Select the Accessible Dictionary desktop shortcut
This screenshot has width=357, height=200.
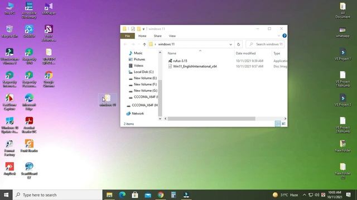29,10
